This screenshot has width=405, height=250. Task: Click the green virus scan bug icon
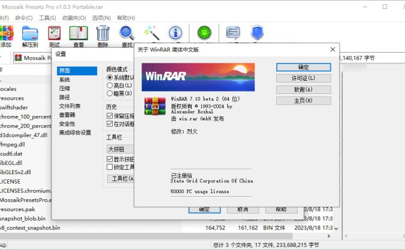click(x=204, y=33)
